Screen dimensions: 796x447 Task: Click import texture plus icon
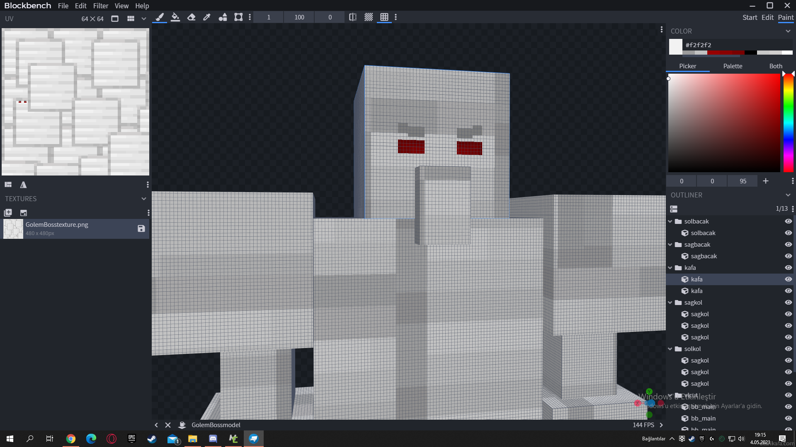(8, 213)
